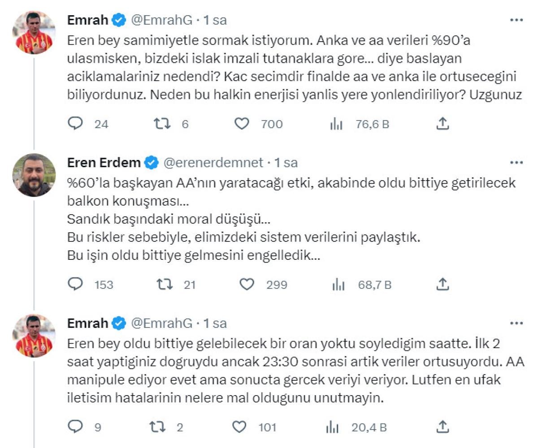
Task: Retweet Eren Erdem's tweet with 21 retweets
Action: [x=164, y=284]
